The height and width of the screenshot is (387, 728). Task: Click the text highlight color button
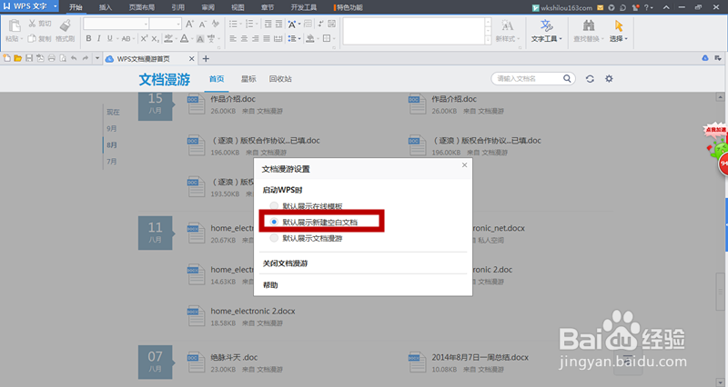pyautogui.click(x=168, y=38)
